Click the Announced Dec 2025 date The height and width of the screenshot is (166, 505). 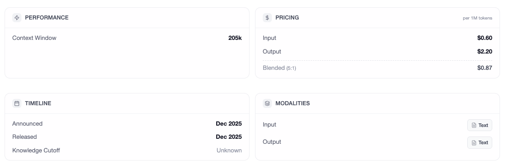click(229, 124)
